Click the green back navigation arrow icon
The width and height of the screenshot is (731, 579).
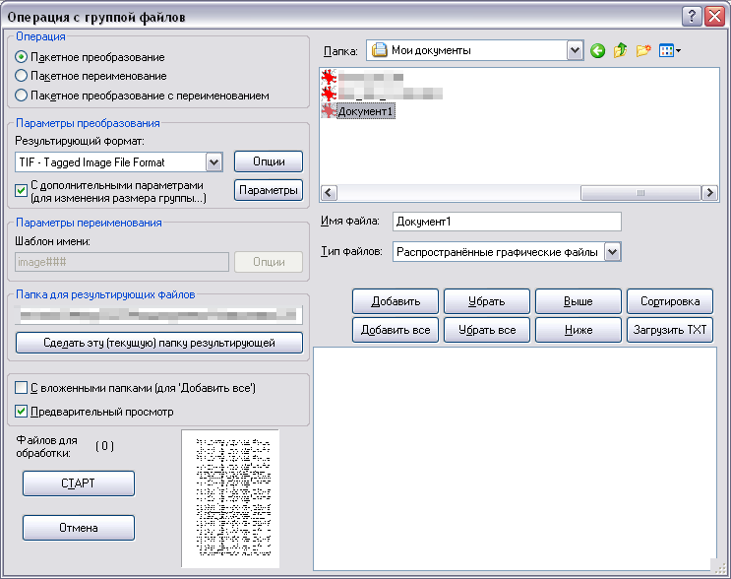pos(597,50)
